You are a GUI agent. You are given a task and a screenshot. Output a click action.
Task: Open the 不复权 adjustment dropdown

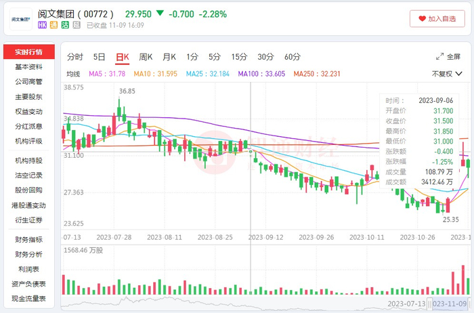click(448, 73)
